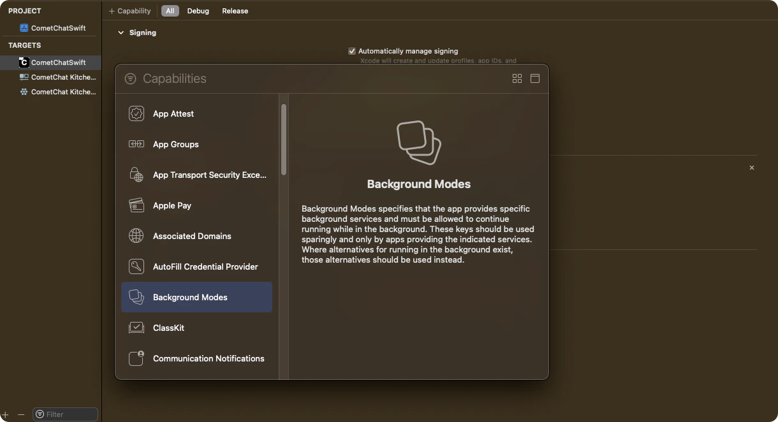Select App Groups capability row
This screenshot has width=778, height=422.
click(x=197, y=144)
